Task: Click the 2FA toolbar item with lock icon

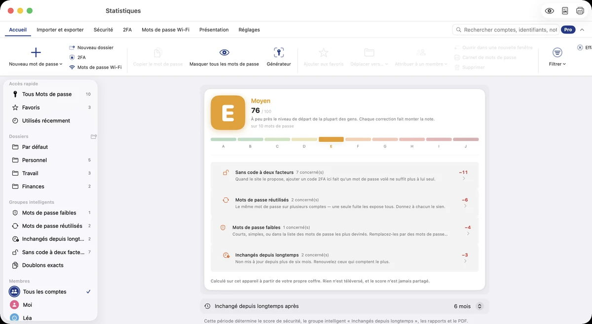Action: coord(77,57)
